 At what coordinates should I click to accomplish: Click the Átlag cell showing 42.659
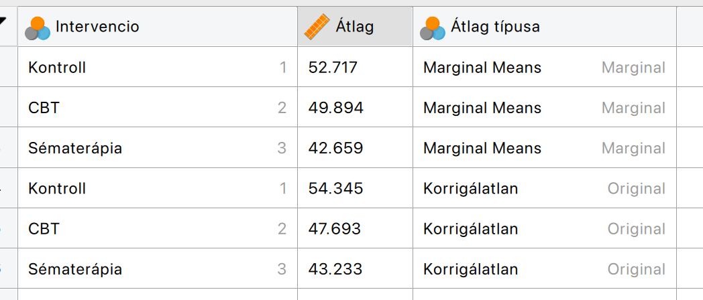(333, 148)
